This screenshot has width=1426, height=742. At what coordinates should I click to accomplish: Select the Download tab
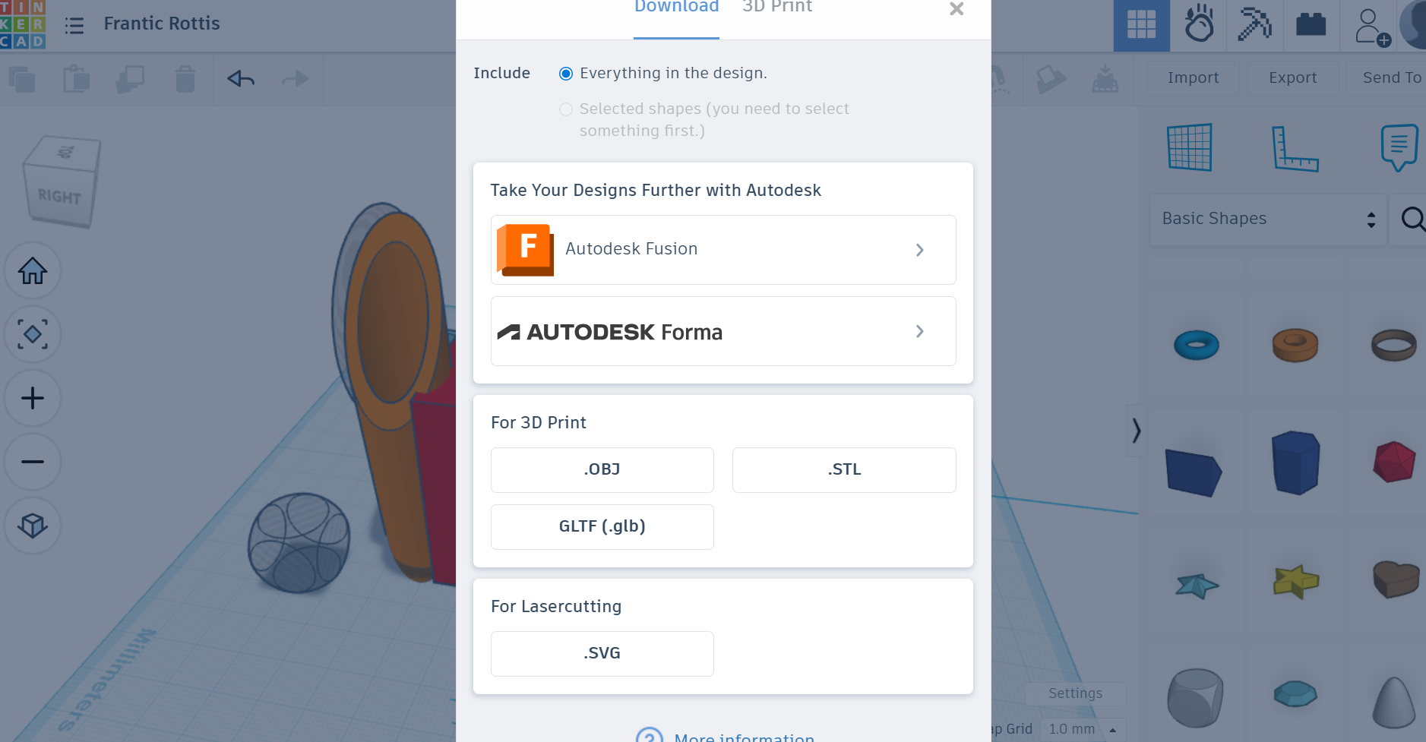click(x=676, y=8)
